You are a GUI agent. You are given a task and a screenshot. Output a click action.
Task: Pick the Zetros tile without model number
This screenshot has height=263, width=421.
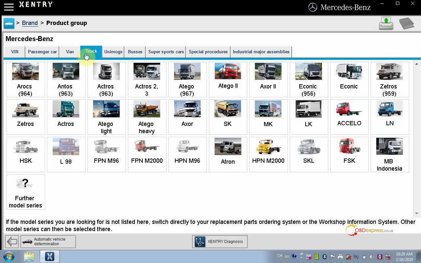click(x=26, y=117)
